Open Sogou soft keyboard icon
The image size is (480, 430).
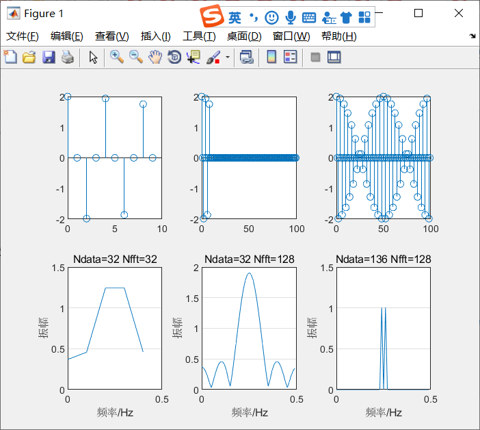[309, 18]
